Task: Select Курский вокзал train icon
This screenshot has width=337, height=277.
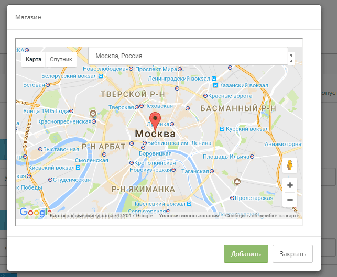Action: pos(222,129)
